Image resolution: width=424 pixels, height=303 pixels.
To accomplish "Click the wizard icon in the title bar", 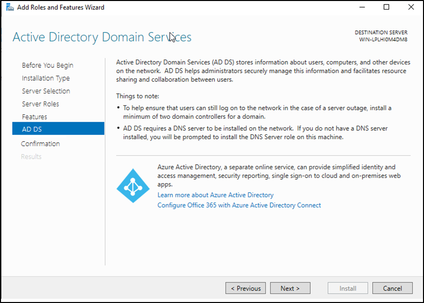I will point(9,7).
